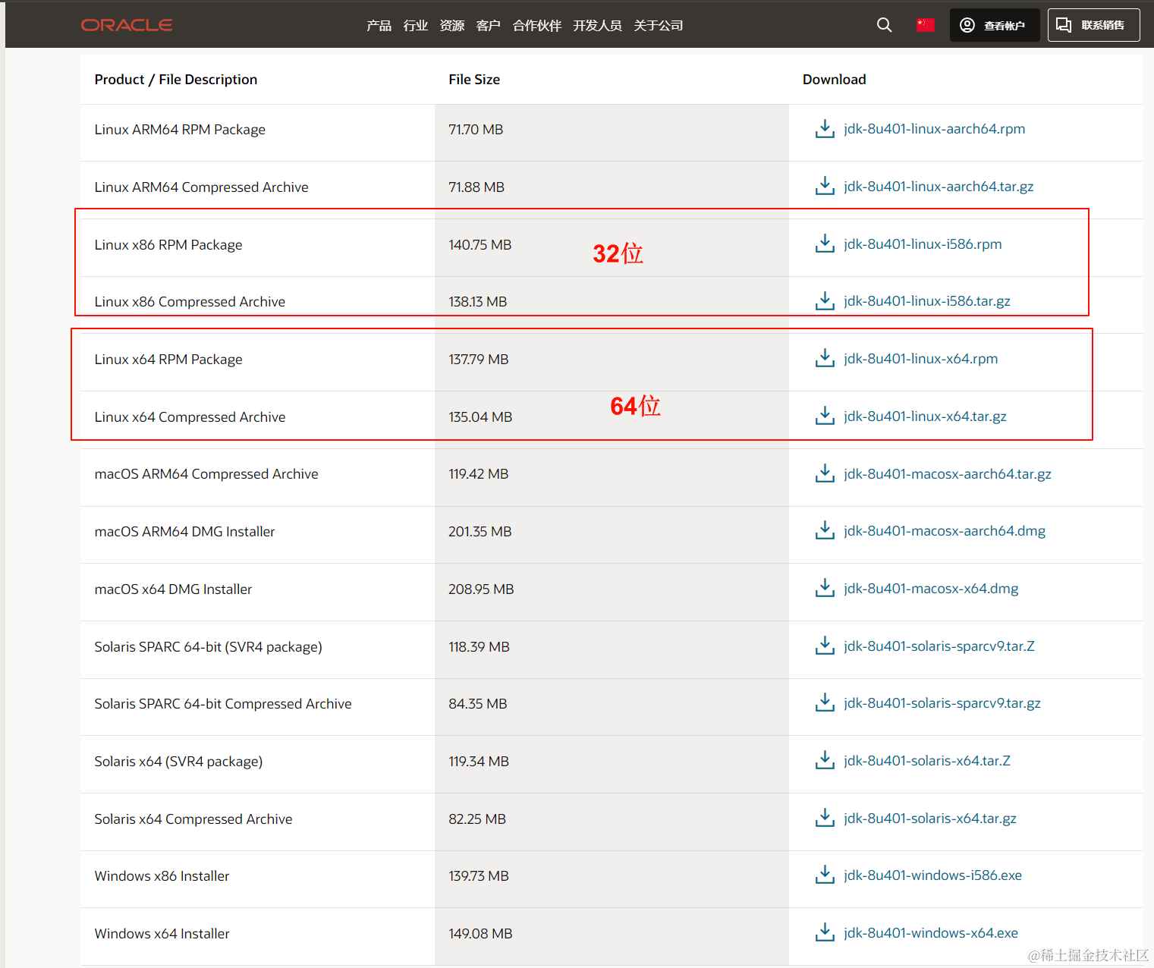Click download icon for jdk-8u401-linux-aarch64.tar.gz
1154x968 pixels.
click(825, 186)
